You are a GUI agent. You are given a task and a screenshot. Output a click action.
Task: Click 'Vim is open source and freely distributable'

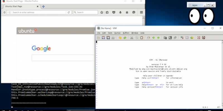click(x=158, y=71)
